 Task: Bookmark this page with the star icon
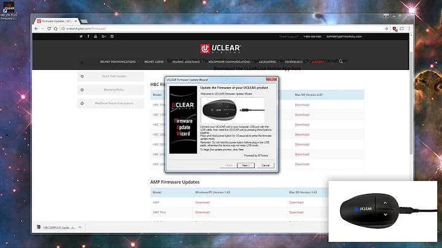[x=387, y=29]
